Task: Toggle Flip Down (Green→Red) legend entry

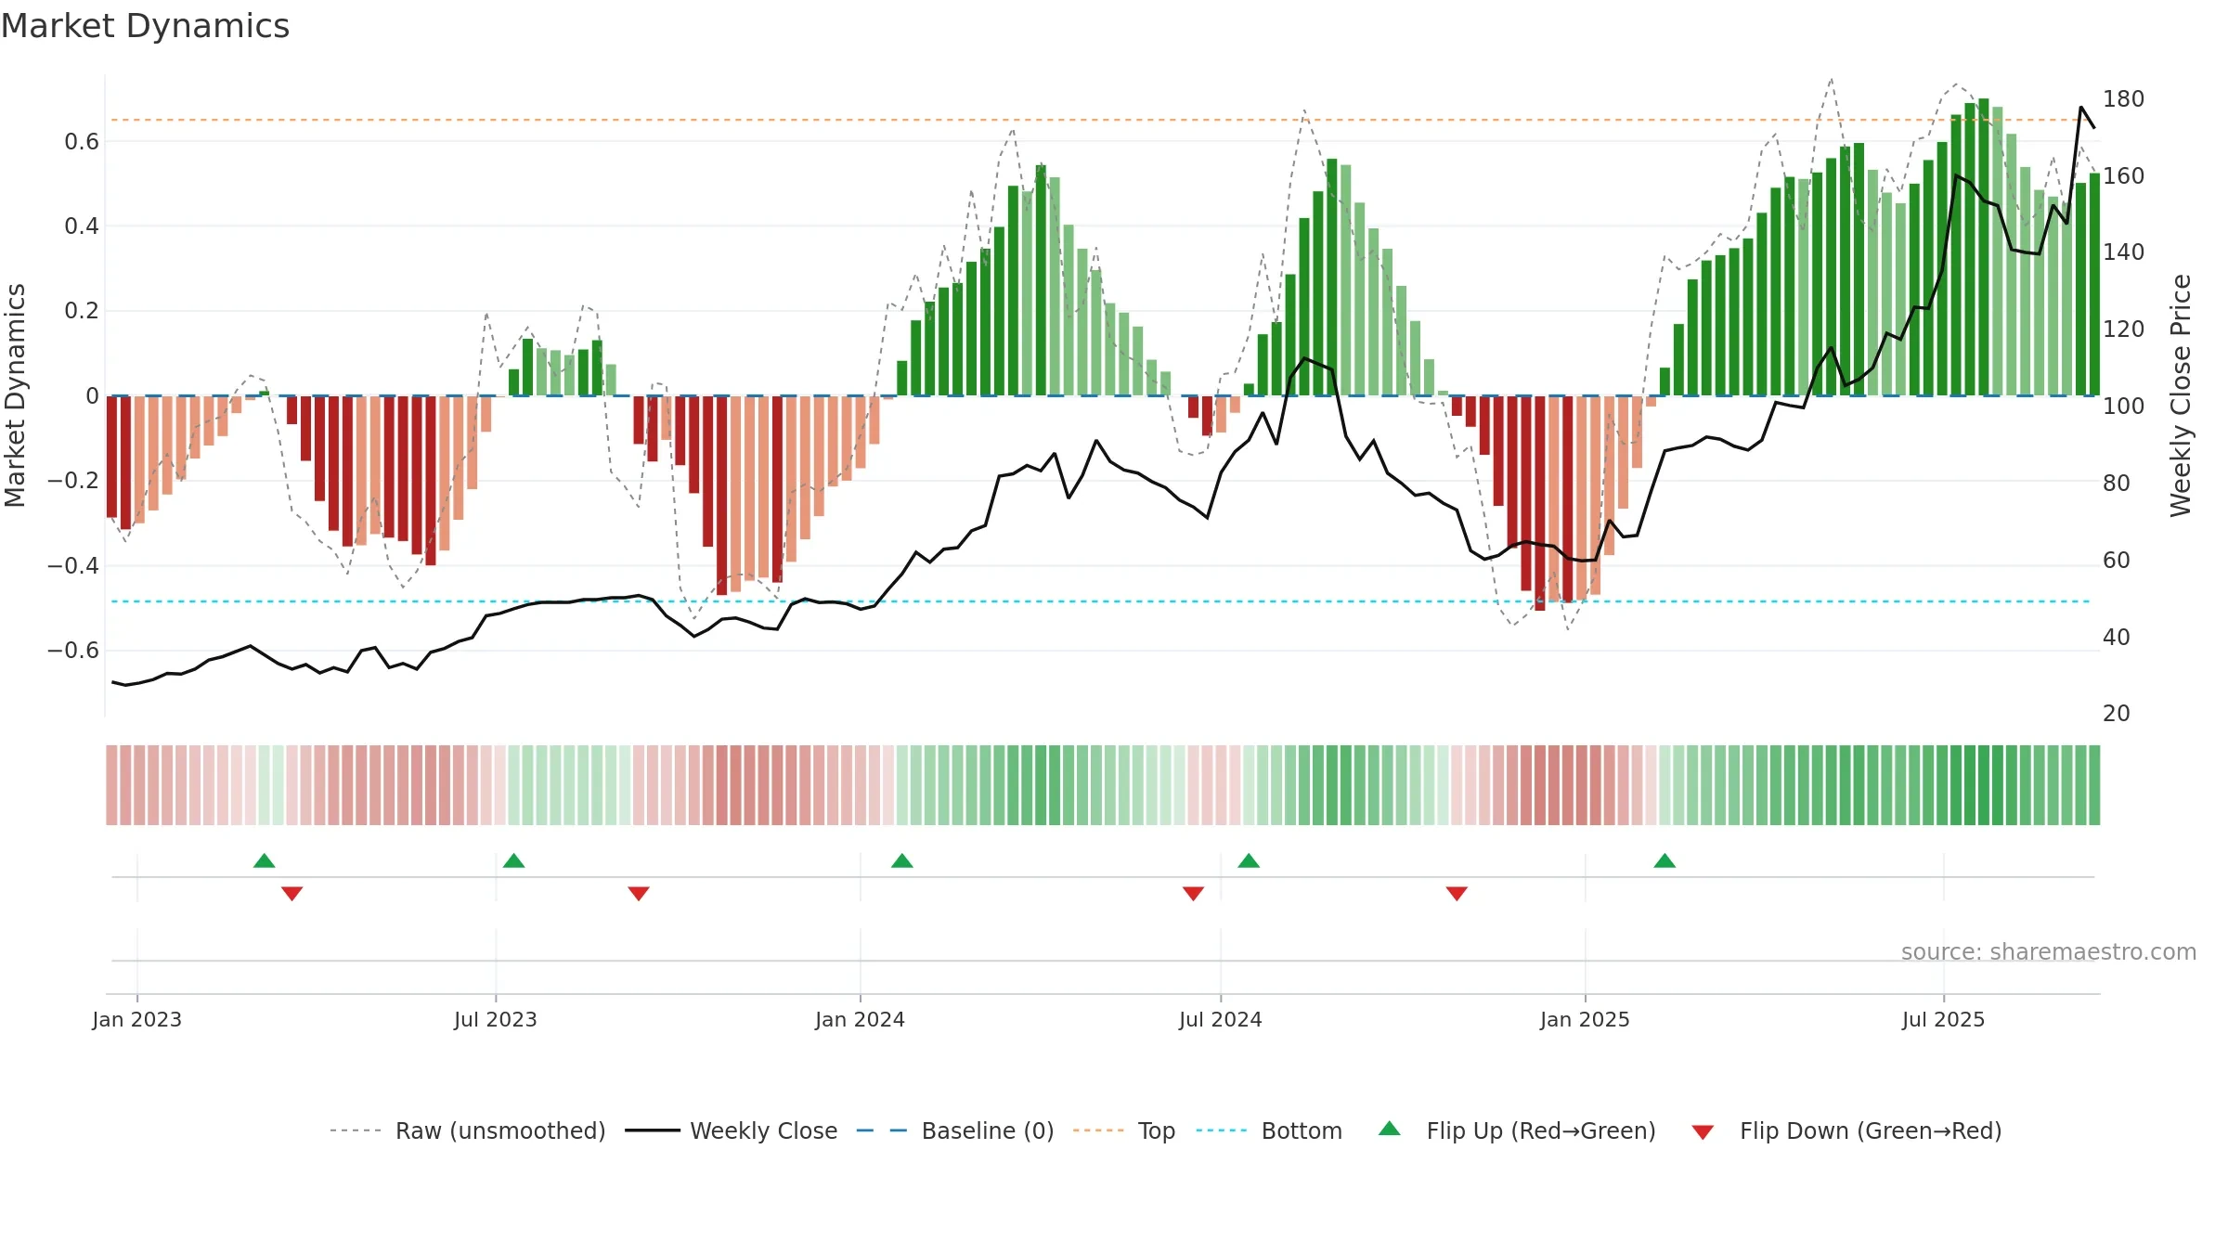Action: tap(1846, 1130)
